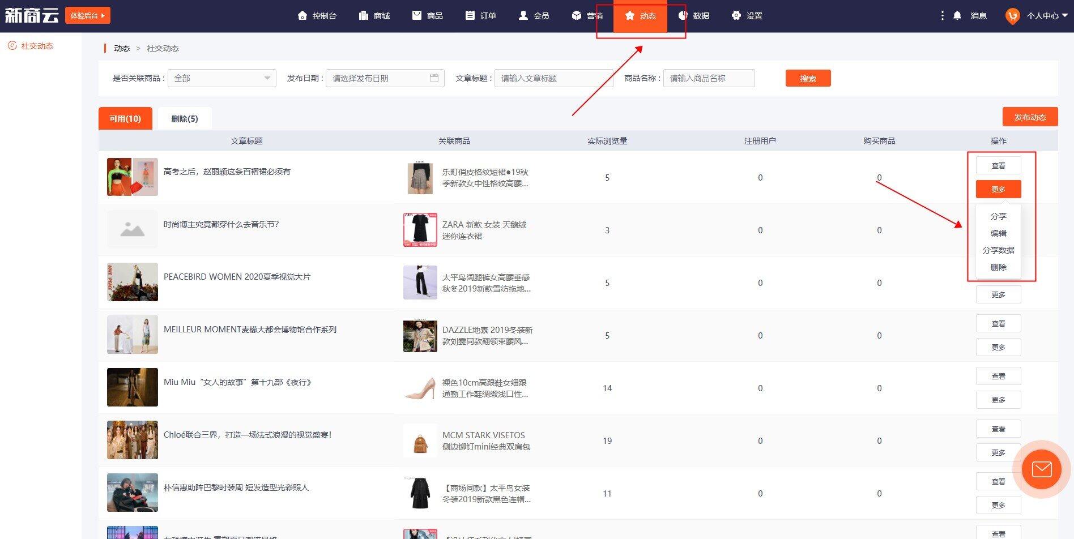Click the 营销 cube icon
This screenshot has width=1074, height=539.
577,15
